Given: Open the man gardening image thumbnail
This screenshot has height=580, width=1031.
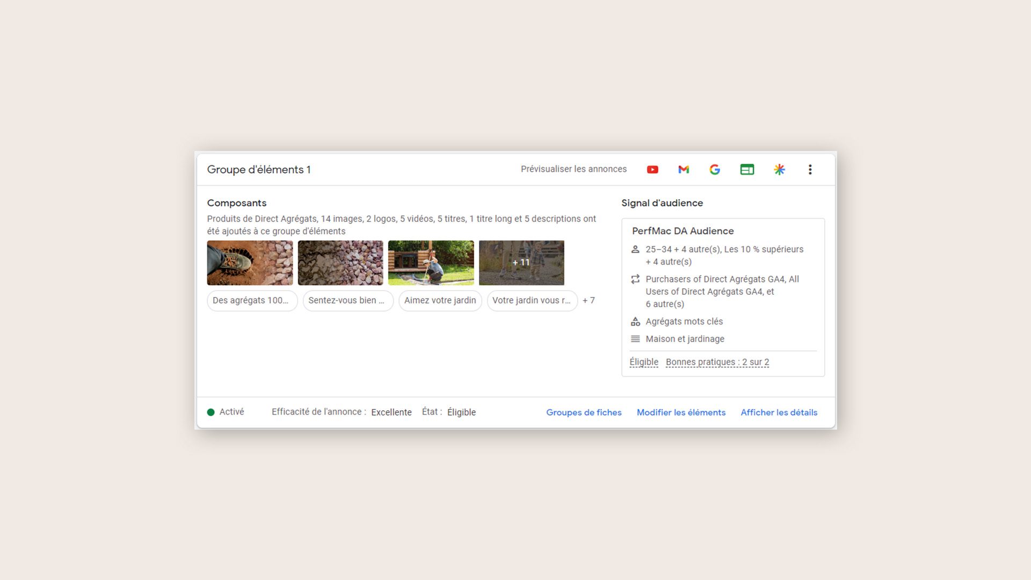Looking at the screenshot, I should pos(431,263).
